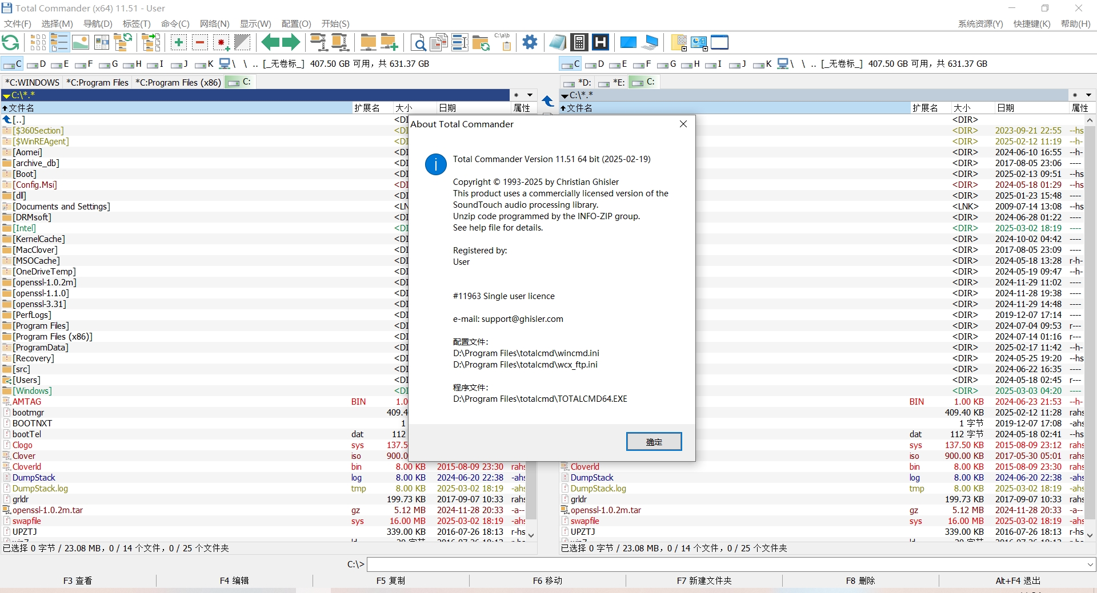This screenshot has width=1097, height=593.
Task: Switch to brief file names view
Action: (38, 42)
